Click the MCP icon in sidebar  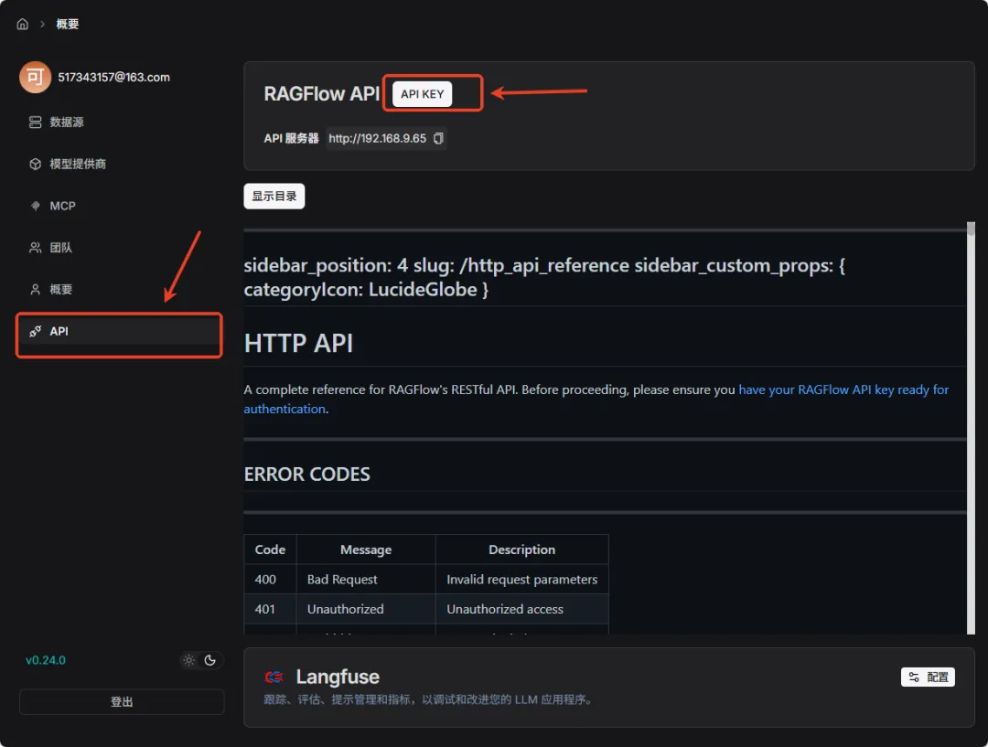point(36,206)
